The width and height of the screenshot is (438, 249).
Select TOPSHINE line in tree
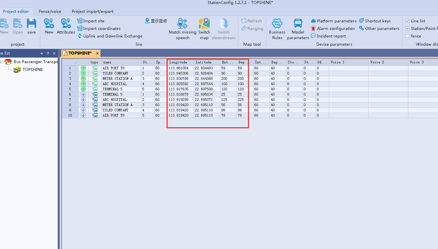pyautogui.click(x=32, y=70)
